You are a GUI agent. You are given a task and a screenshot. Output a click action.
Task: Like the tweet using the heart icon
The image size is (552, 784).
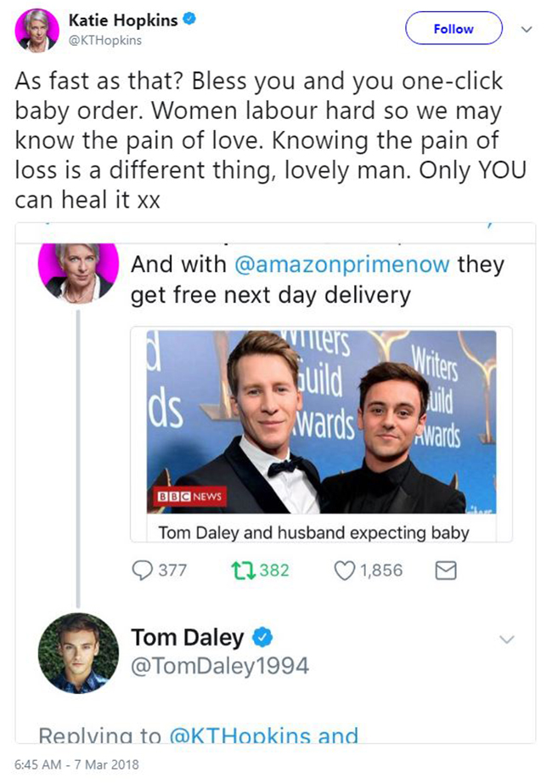tap(346, 570)
